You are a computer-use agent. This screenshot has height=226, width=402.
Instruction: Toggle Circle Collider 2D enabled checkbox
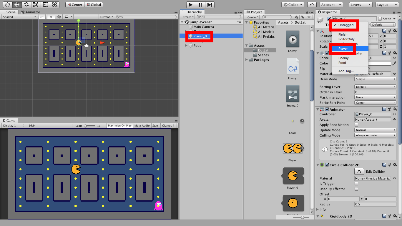click(x=327, y=165)
